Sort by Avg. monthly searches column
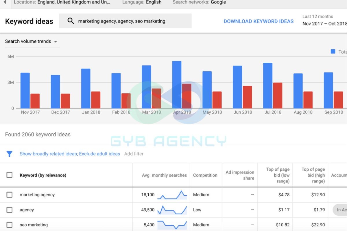This screenshot has height=231, width=347. tap(164, 175)
